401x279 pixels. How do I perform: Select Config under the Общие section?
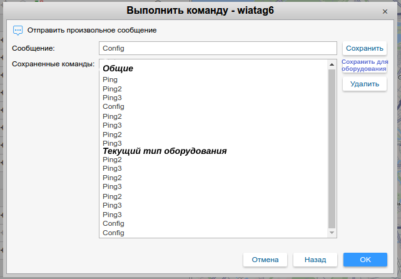[x=113, y=107]
